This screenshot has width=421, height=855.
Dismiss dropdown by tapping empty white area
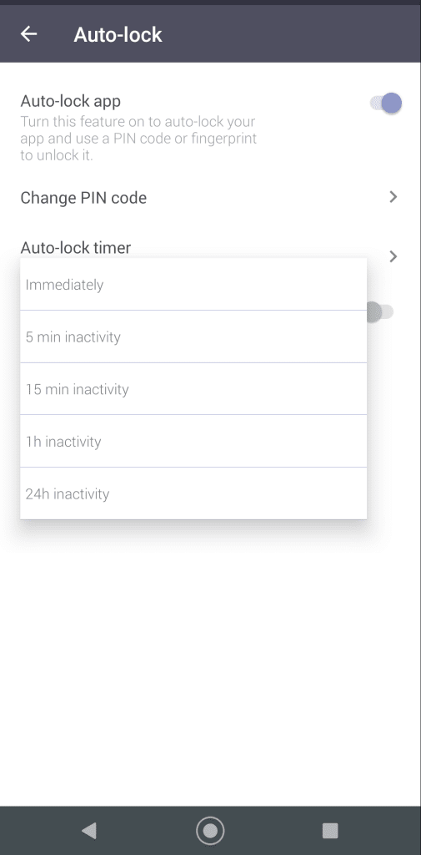[x=210, y=655]
